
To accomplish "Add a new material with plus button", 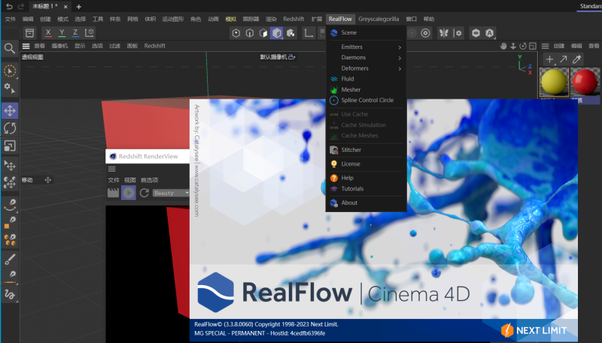I will point(549,59).
